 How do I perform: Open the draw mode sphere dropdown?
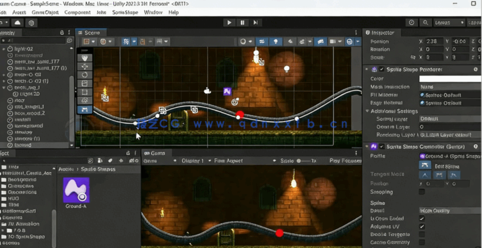246,42
